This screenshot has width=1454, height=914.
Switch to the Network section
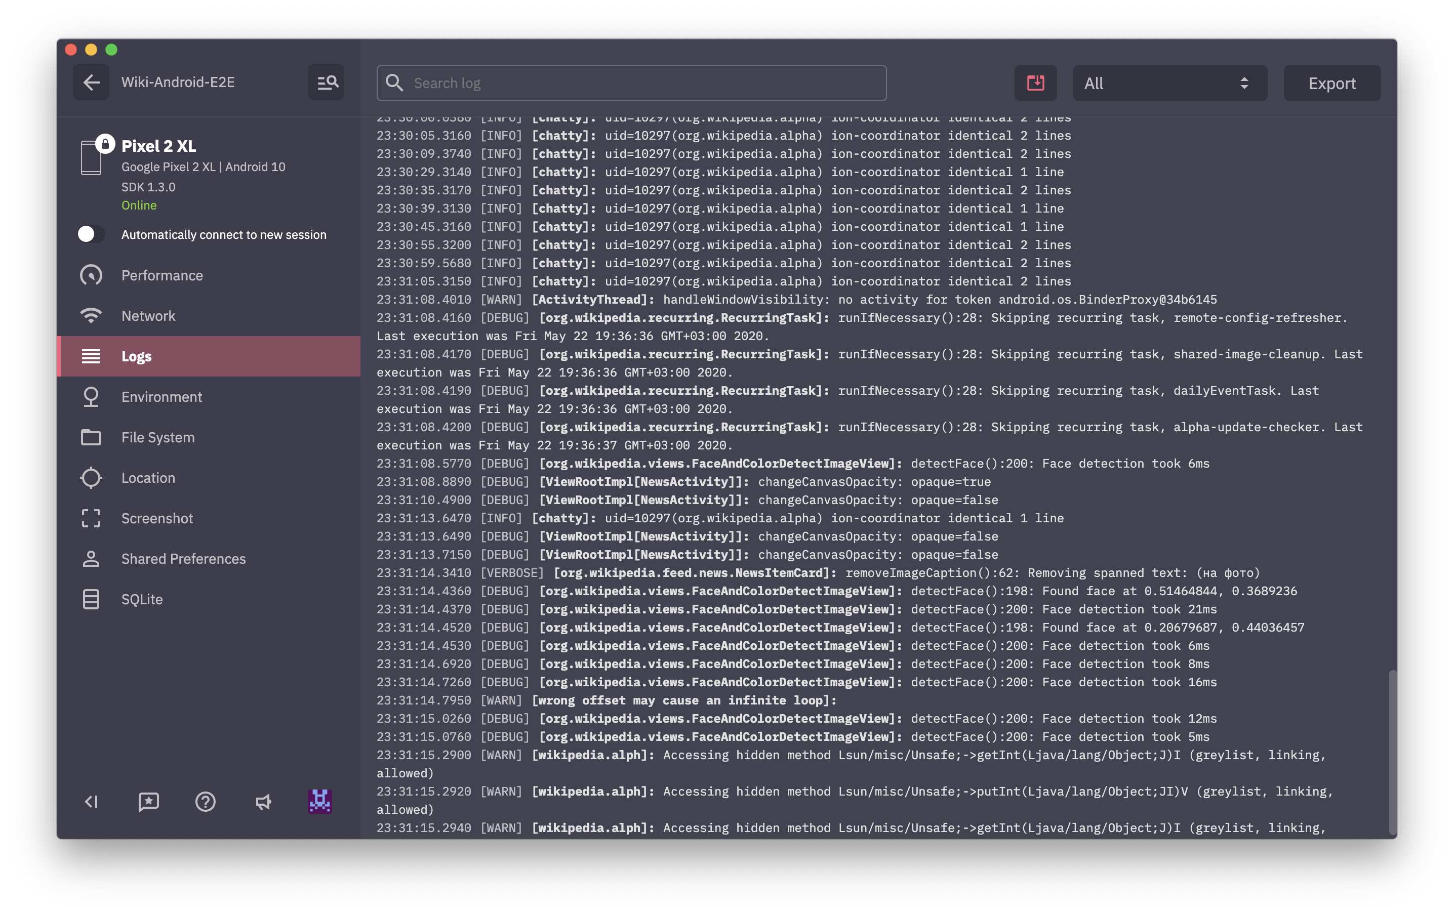coord(148,316)
